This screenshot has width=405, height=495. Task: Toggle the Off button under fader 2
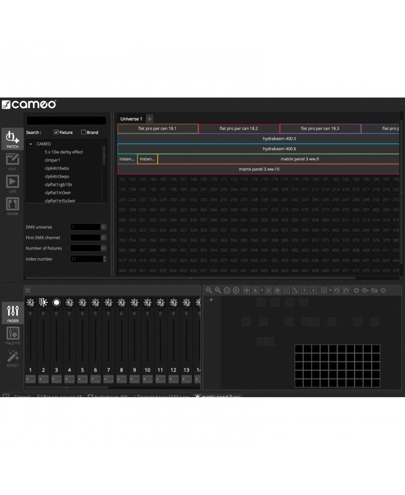[x=43, y=379]
